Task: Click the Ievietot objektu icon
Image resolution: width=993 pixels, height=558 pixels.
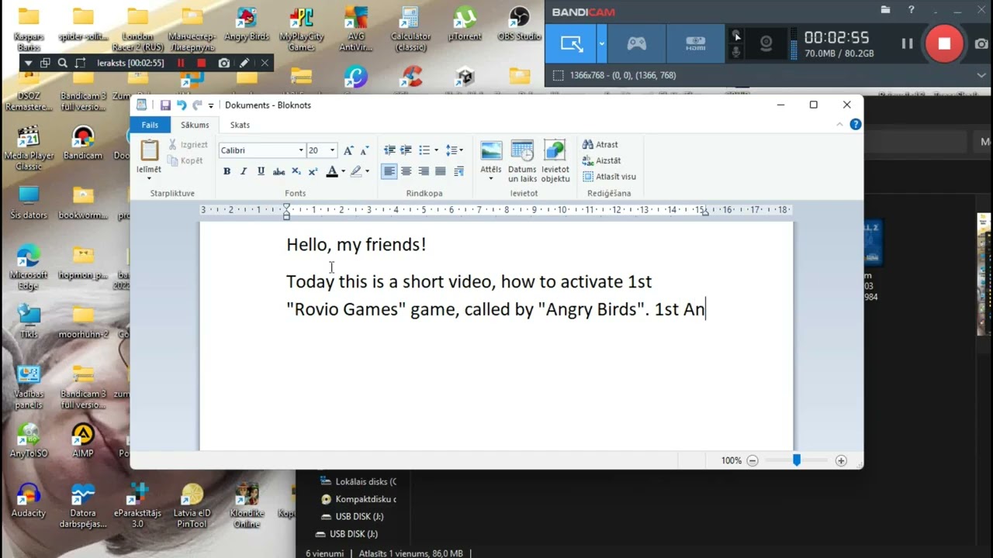Action: click(555, 151)
